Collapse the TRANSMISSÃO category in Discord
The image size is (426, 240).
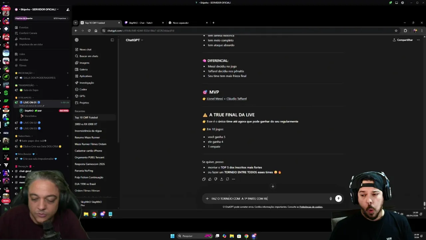(26, 85)
